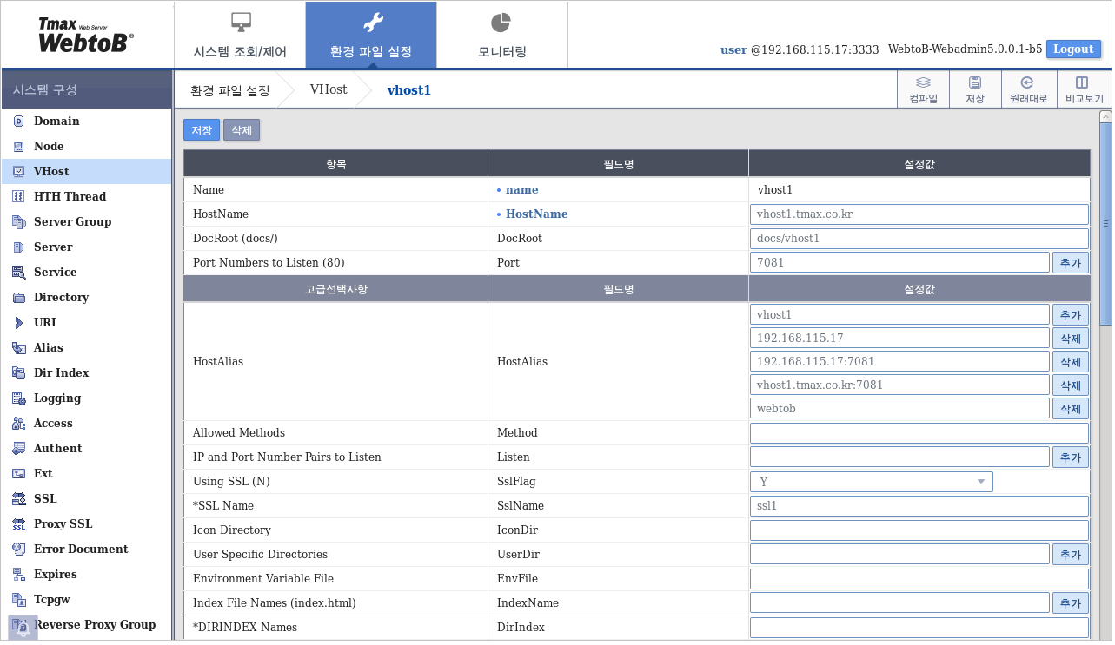Click the Domain sidebar icon
This screenshot has width=1115, height=645.
pos(18,122)
